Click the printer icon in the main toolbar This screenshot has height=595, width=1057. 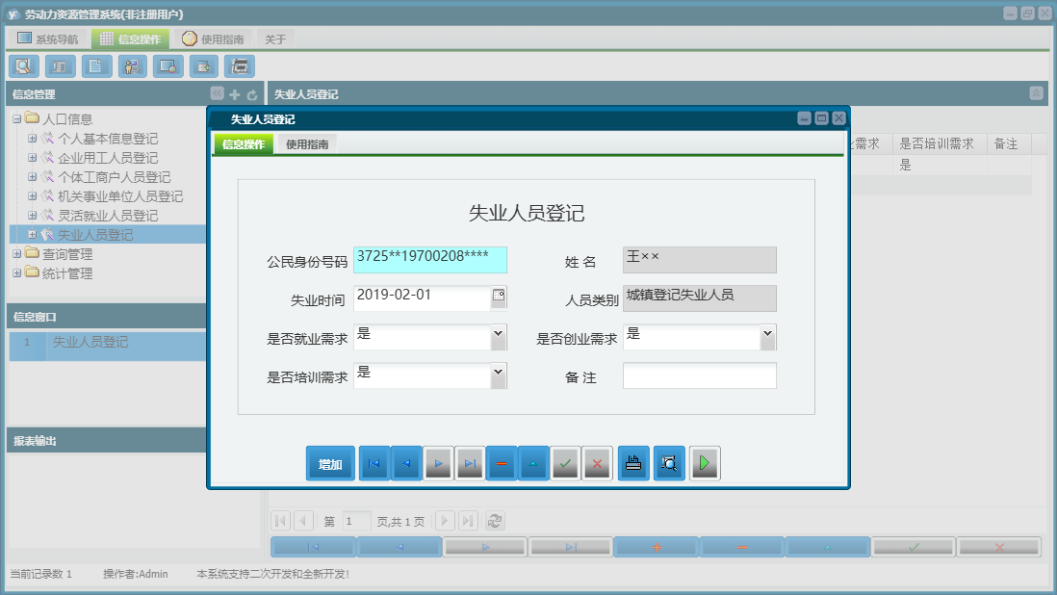click(x=240, y=65)
